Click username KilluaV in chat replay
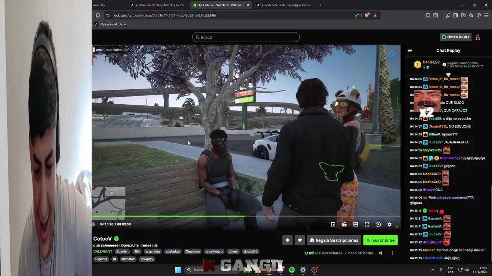The image size is (492, 276). (435, 134)
